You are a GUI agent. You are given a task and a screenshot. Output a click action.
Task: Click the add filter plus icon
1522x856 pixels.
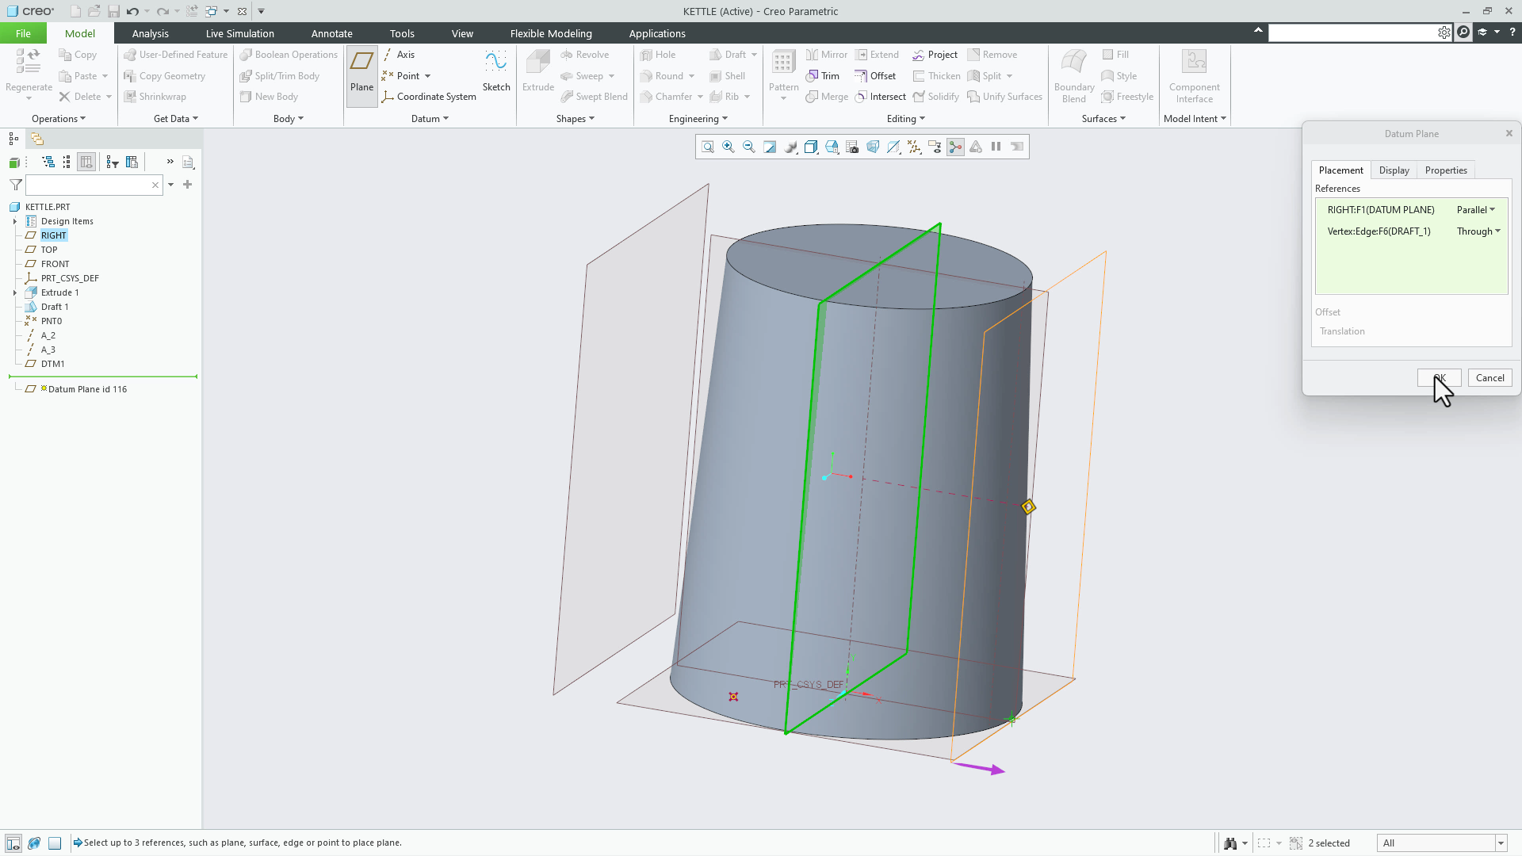[188, 185]
